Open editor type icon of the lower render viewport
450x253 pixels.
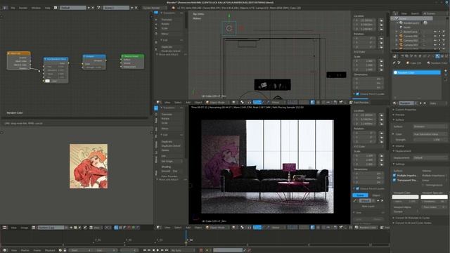(158, 228)
